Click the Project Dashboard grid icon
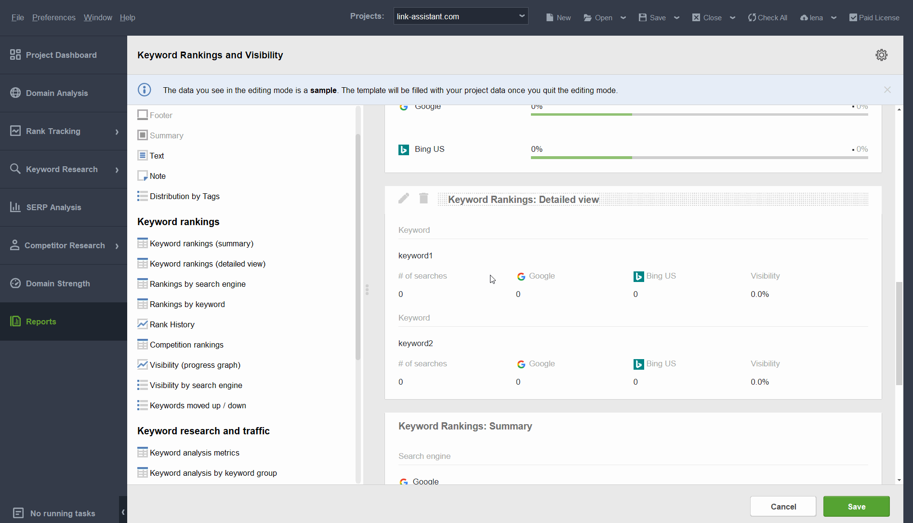Viewport: 913px width, 523px height. coord(15,54)
